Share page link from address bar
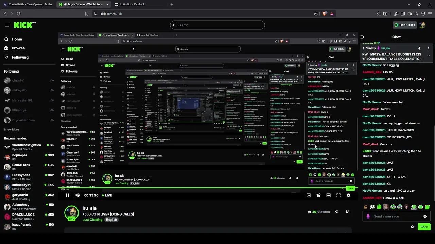 [x=316, y=14]
